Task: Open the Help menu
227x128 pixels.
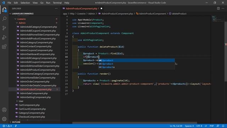Action: pyautogui.click(x=67, y=3)
